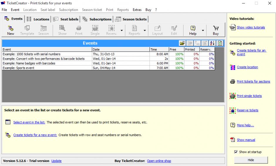
Task: Click the Date column header
Action: (x=121, y=49)
